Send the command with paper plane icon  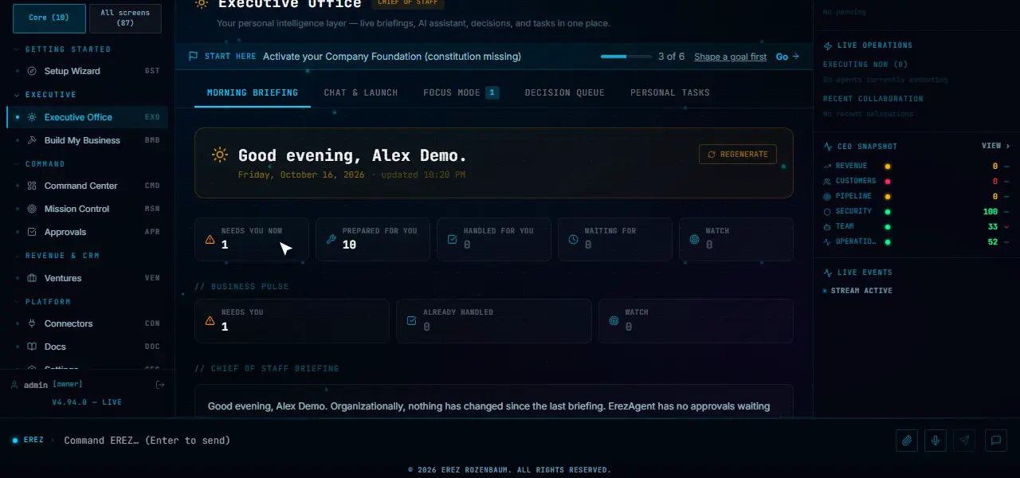tap(965, 441)
